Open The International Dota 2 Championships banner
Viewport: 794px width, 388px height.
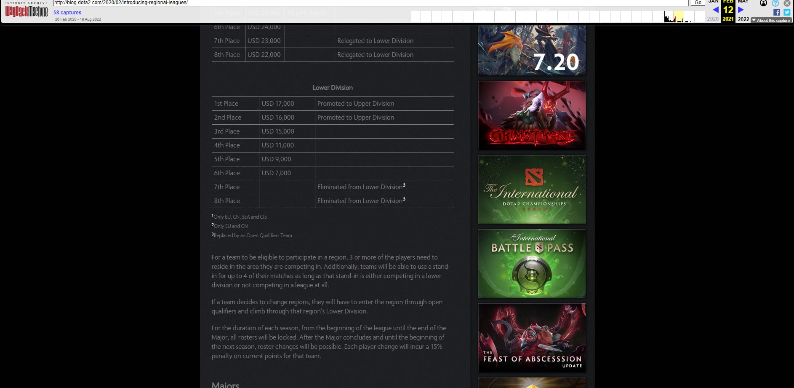pos(532,190)
